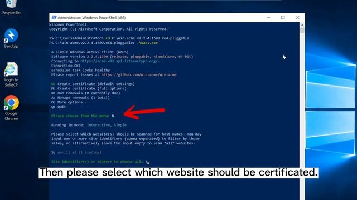Click the 'N: Create certificate (default settings)' line
Screen dimensions: 357x200
click(93, 84)
